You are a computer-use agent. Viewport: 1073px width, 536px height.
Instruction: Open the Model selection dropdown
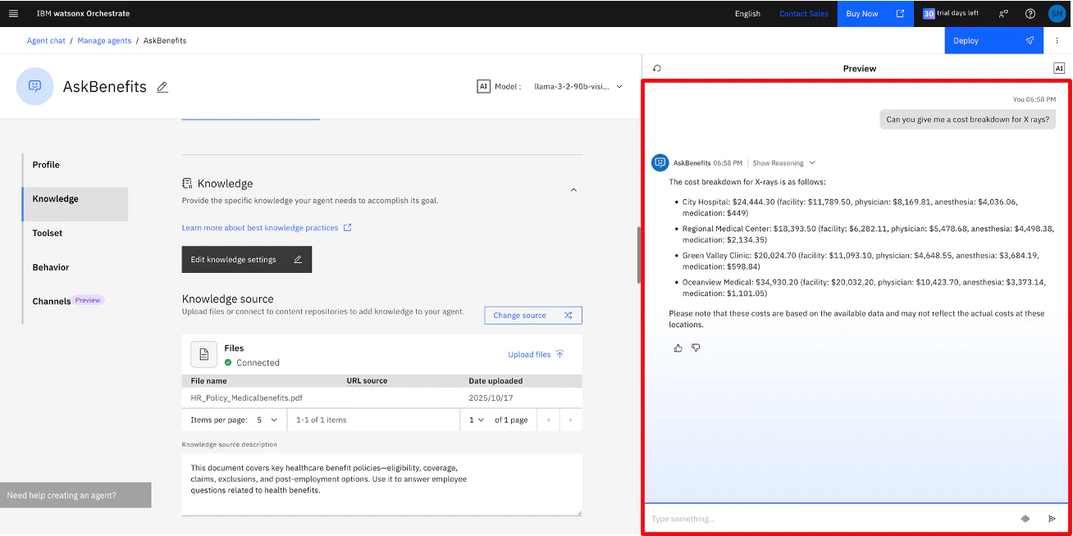[x=578, y=86]
